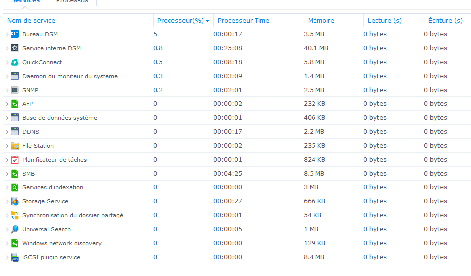Click the Daemon du moniteur du système icon
Viewport: 471px width, 276px height.
click(x=15, y=76)
